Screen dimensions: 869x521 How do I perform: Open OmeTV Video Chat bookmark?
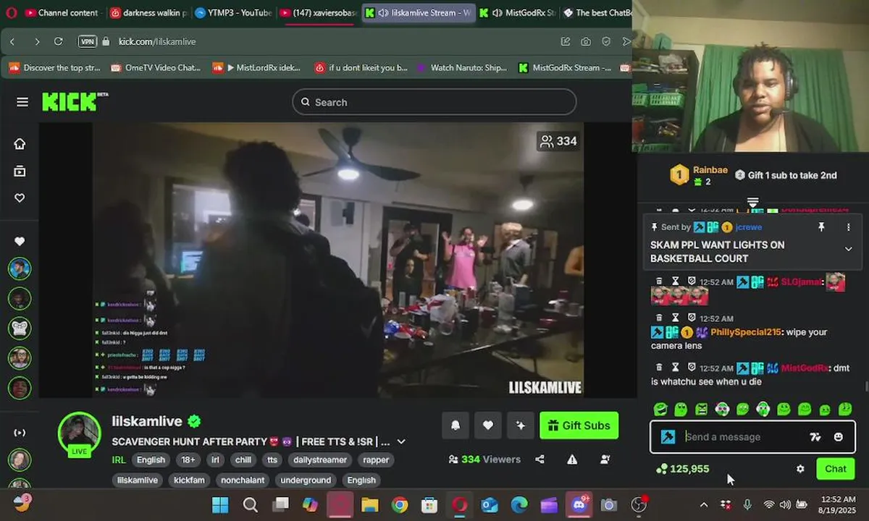(156, 68)
